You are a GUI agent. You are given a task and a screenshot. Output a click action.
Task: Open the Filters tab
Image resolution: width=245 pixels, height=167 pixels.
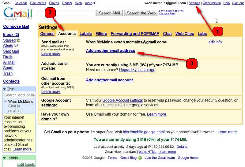click(x=101, y=34)
